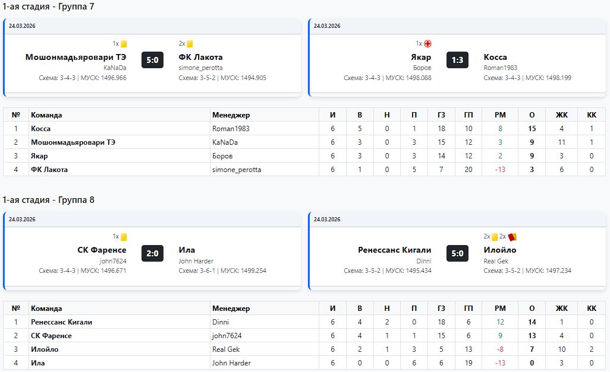Select manager Dinni in Group 8 table
The width and height of the screenshot is (610, 372).
[221, 322]
